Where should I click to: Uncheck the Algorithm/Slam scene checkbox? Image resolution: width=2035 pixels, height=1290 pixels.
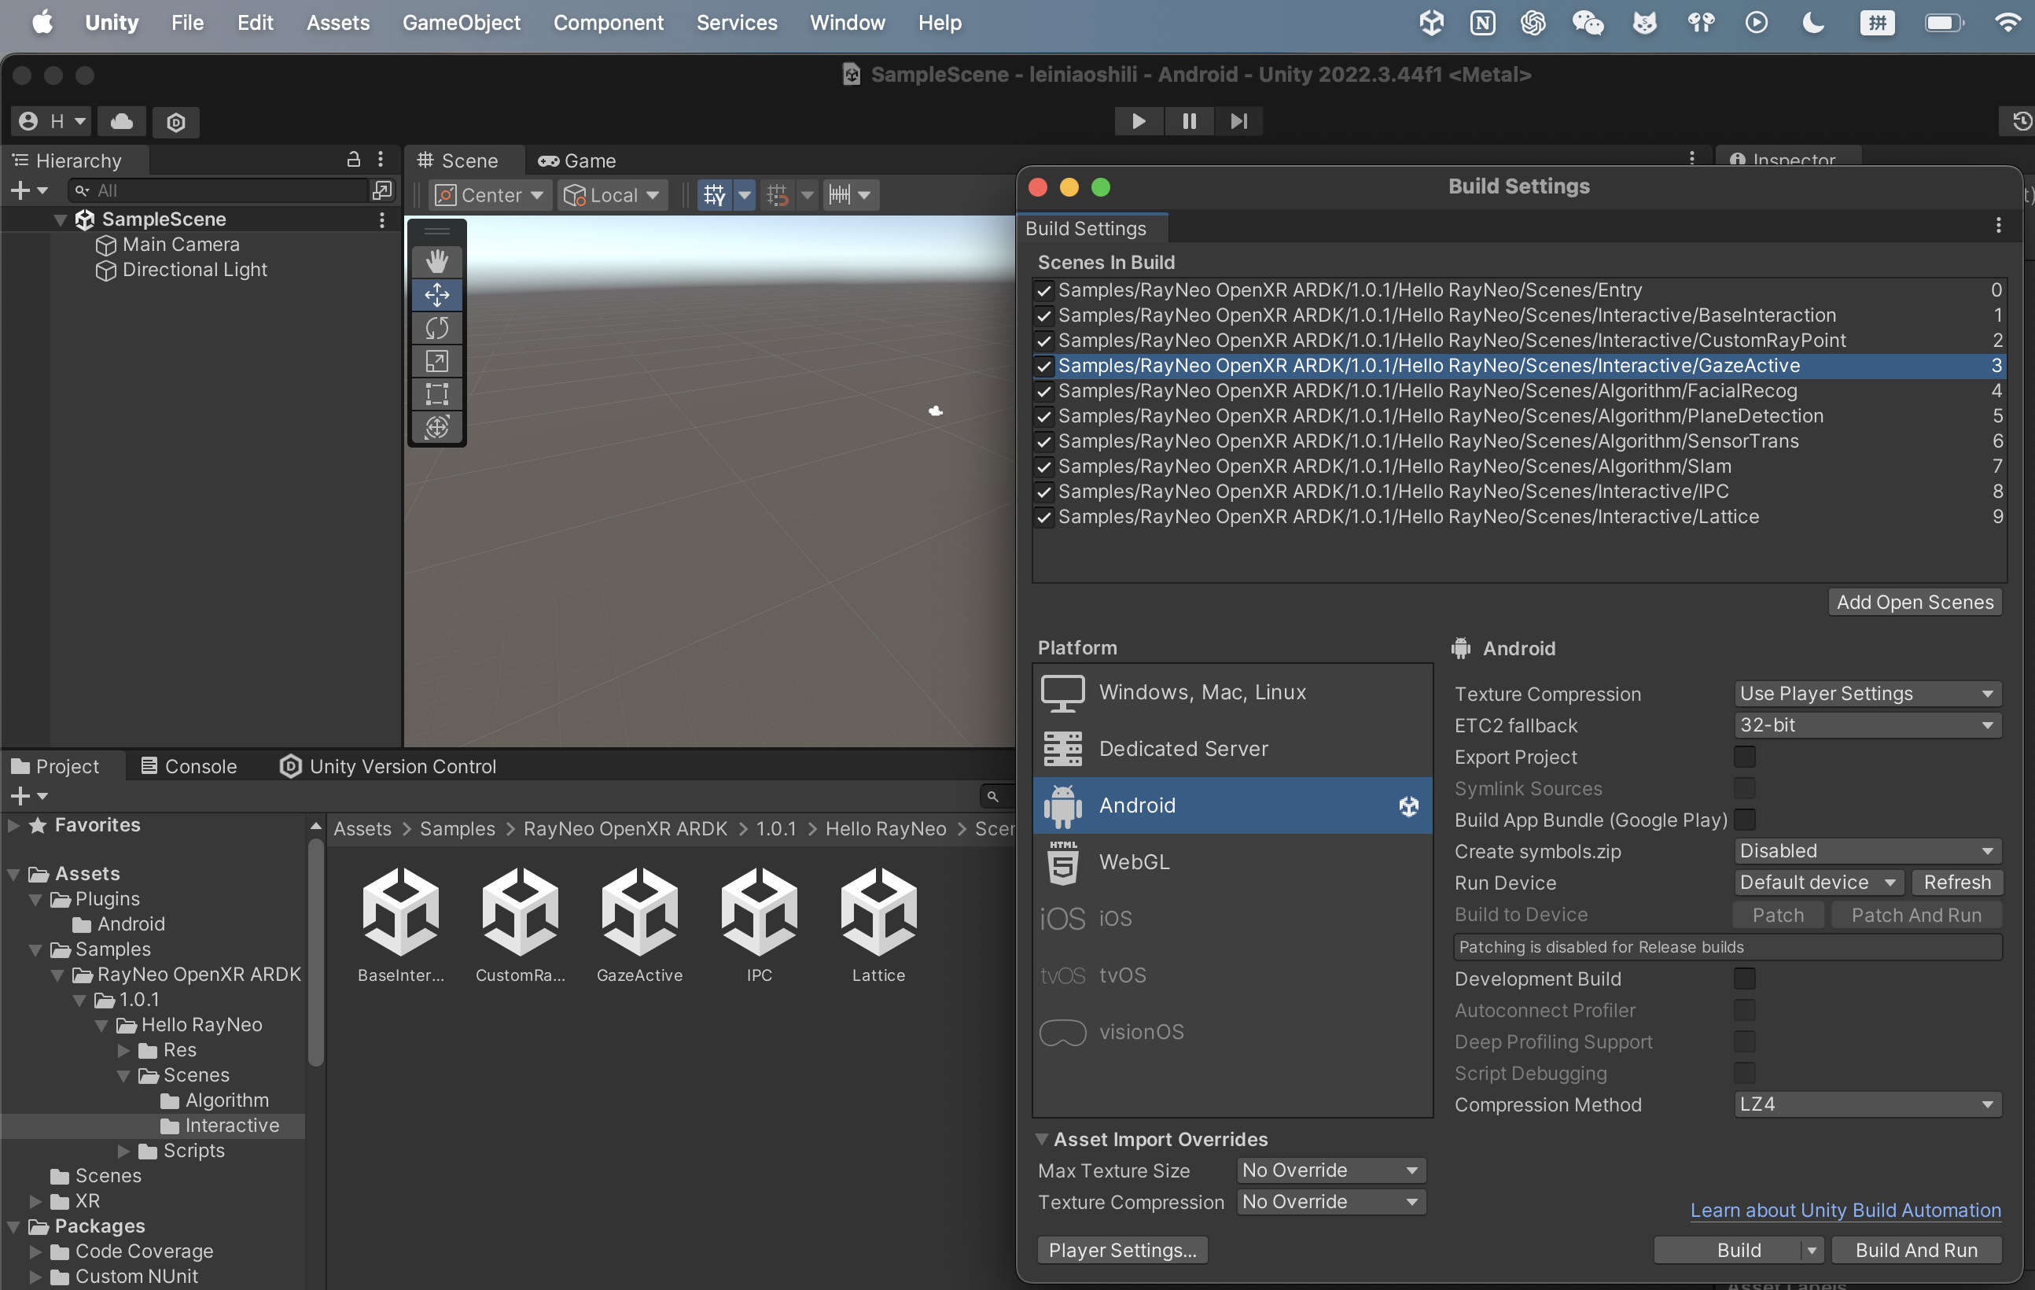click(1044, 466)
